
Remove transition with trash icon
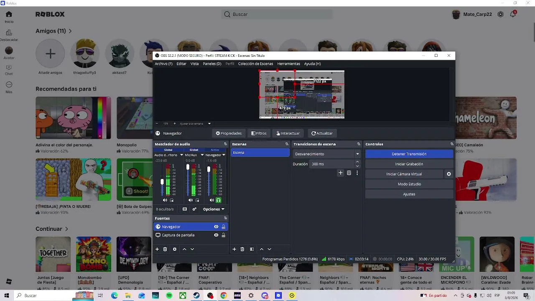coord(349,173)
